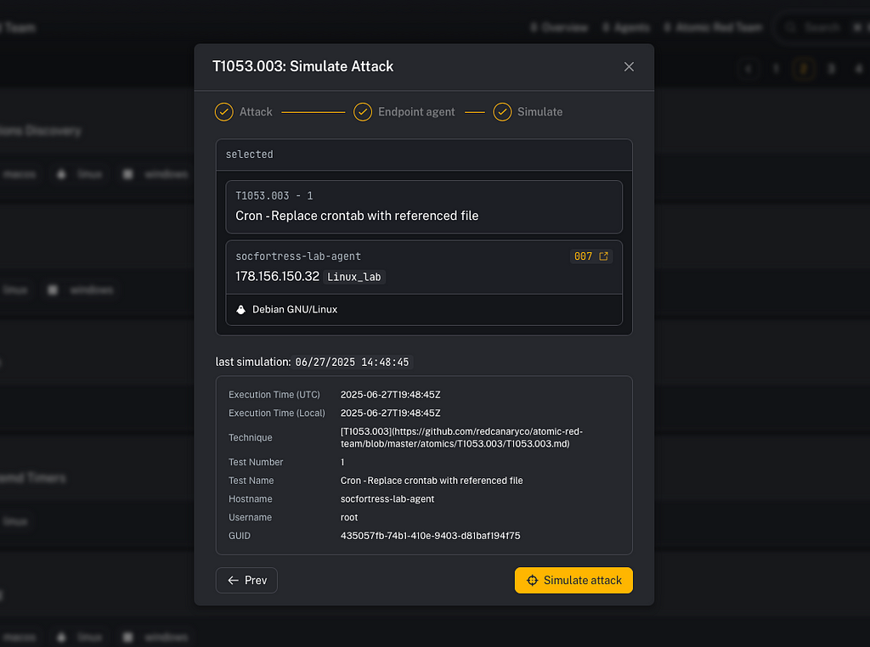Go back with the Prev button
Viewport: 870px width, 647px height.
point(246,580)
